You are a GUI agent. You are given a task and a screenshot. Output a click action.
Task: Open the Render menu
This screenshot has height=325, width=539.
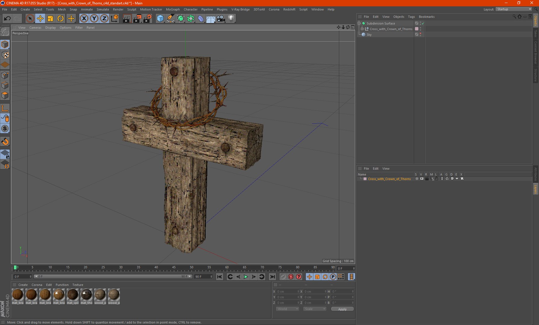click(x=118, y=9)
